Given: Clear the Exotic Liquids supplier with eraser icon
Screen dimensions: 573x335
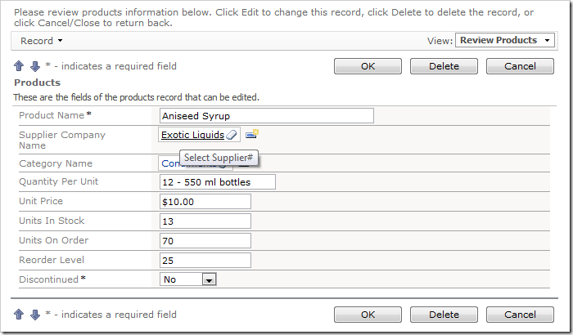Looking at the screenshot, I should (x=232, y=135).
